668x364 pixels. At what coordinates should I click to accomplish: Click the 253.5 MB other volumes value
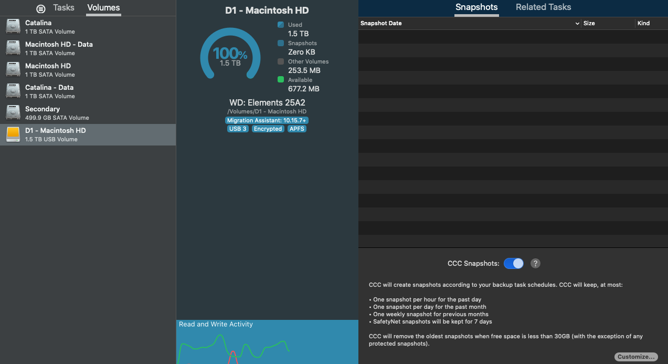pos(304,70)
